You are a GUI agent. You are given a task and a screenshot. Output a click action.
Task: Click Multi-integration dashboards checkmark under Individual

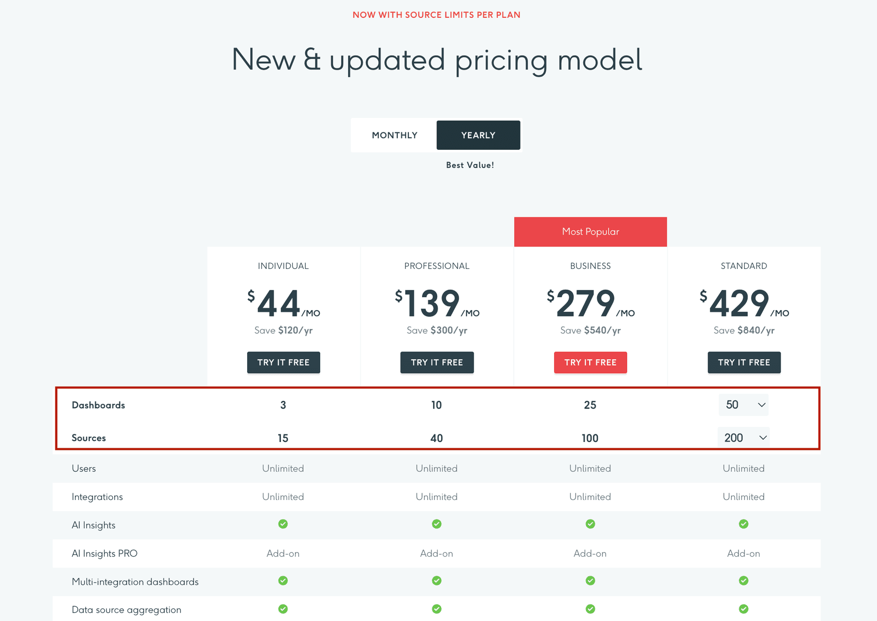click(x=283, y=581)
